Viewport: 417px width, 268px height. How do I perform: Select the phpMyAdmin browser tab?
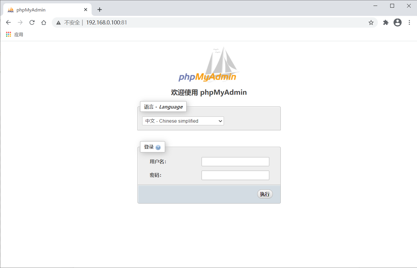pyautogui.click(x=47, y=10)
